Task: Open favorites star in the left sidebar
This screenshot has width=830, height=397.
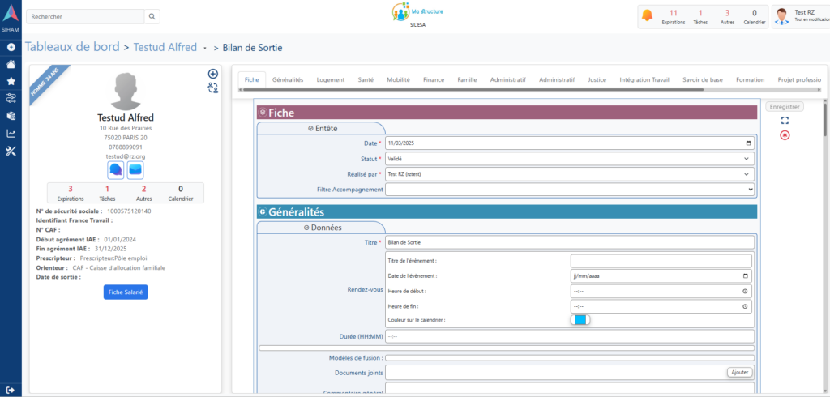Action: (x=11, y=81)
